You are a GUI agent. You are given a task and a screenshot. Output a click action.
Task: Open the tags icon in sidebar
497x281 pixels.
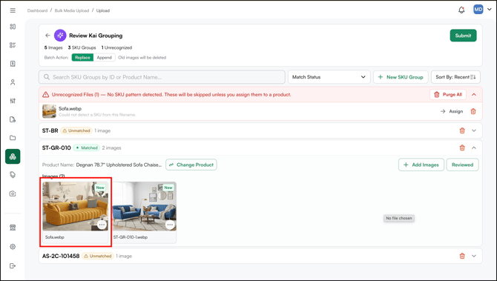click(13, 175)
